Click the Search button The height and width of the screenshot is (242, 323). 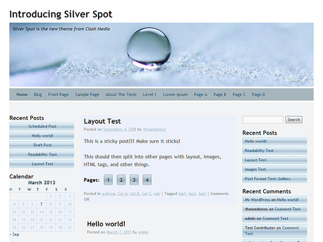pyautogui.click(x=294, y=119)
